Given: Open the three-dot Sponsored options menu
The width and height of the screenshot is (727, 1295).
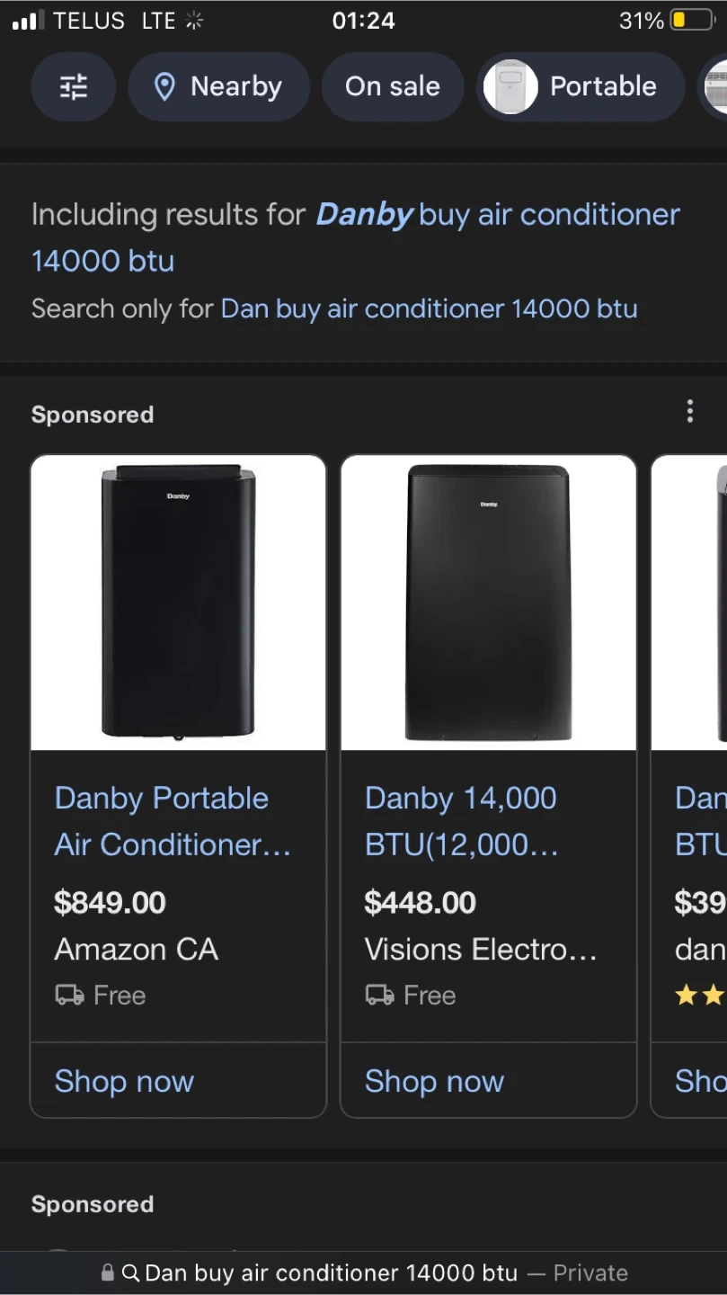Looking at the screenshot, I should click(x=690, y=412).
